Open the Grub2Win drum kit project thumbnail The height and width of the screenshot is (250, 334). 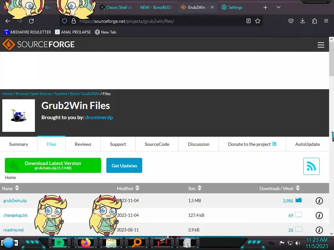[19, 116]
